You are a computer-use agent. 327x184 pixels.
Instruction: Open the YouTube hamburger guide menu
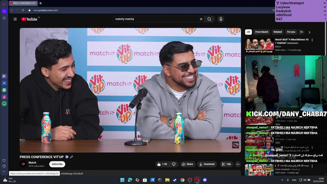tap(15, 19)
